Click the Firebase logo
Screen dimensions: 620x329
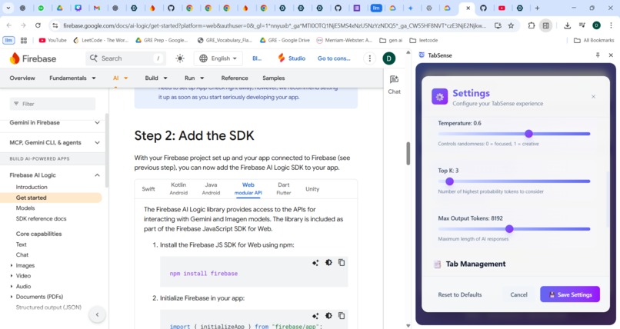tap(33, 58)
